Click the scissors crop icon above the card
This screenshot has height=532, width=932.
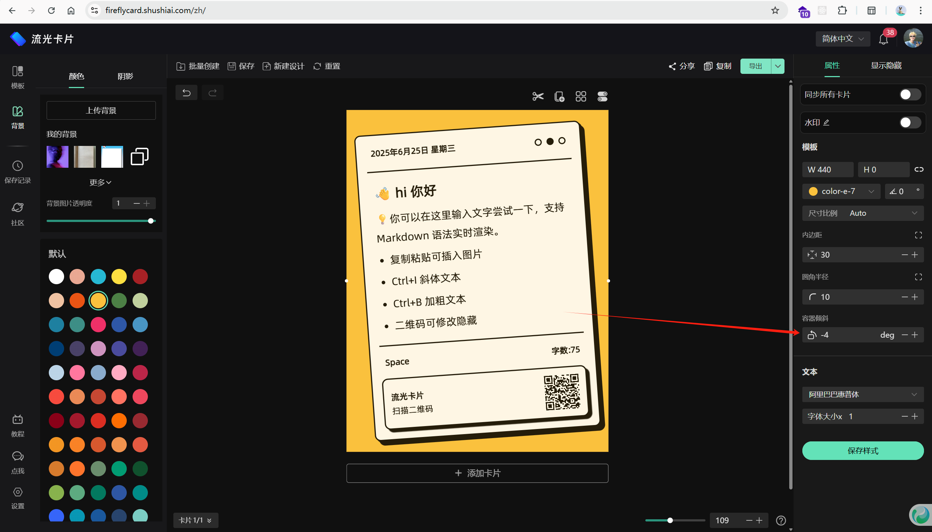coord(538,96)
